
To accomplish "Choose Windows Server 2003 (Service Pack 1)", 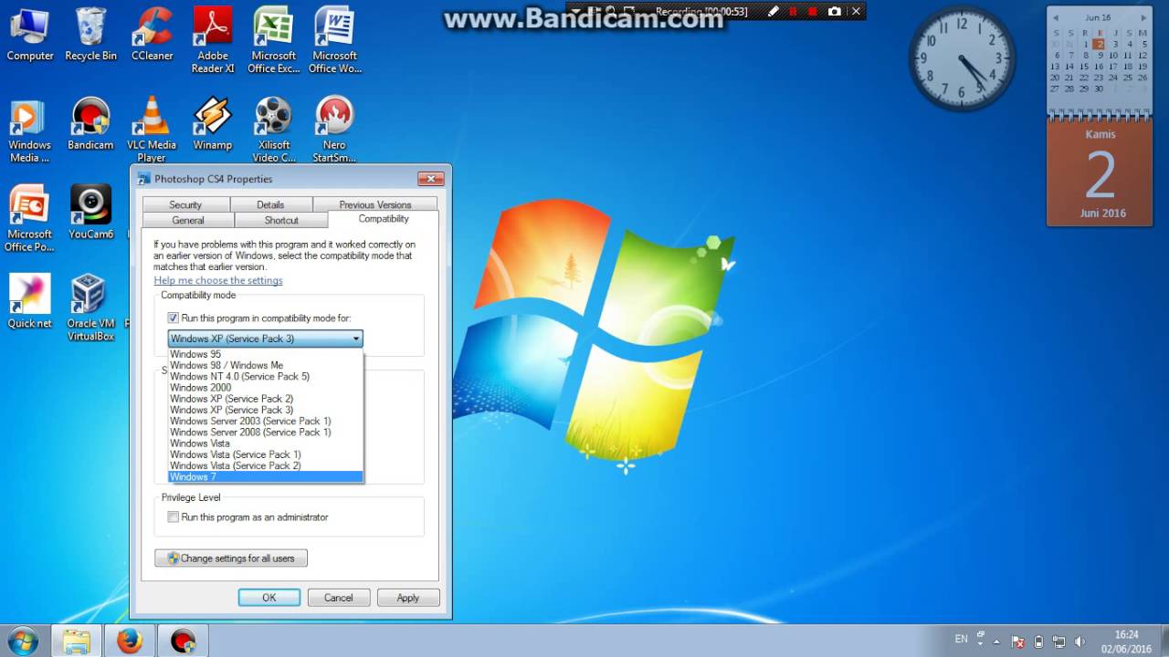I will 266,421.
